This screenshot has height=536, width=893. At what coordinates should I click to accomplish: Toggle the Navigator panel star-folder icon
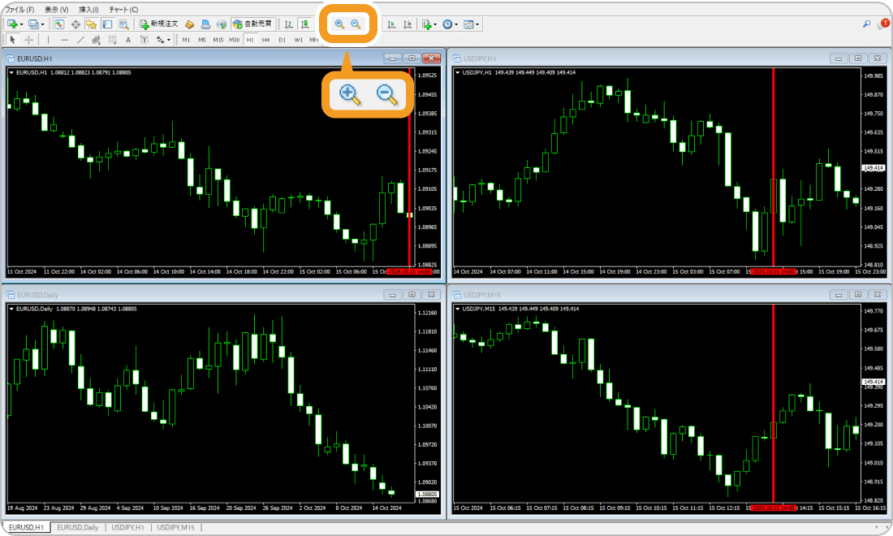click(x=91, y=24)
